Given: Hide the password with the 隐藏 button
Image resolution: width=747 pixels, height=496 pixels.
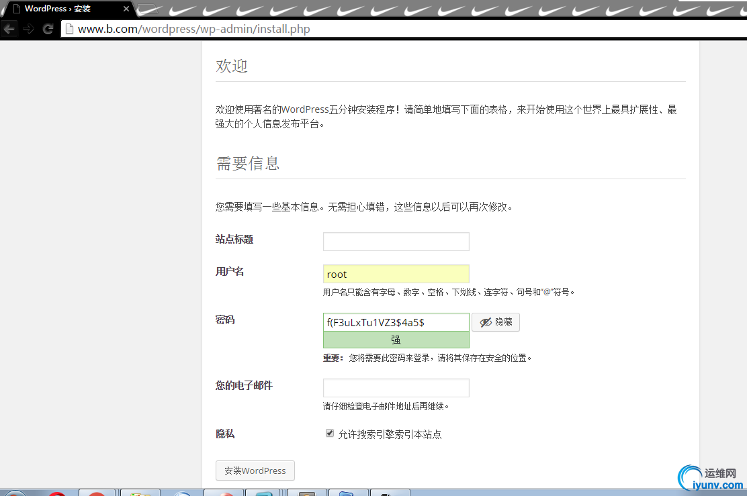Looking at the screenshot, I should (x=496, y=322).
